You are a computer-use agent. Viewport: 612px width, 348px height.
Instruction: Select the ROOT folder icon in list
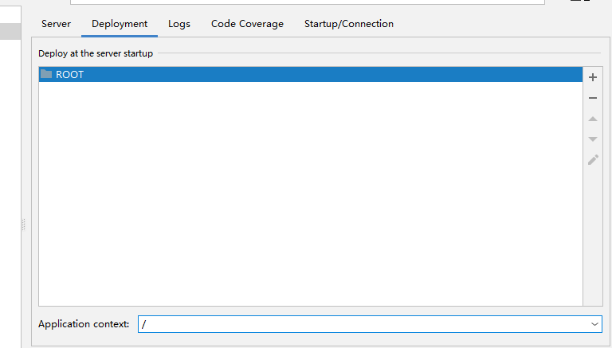click(46, 74)
